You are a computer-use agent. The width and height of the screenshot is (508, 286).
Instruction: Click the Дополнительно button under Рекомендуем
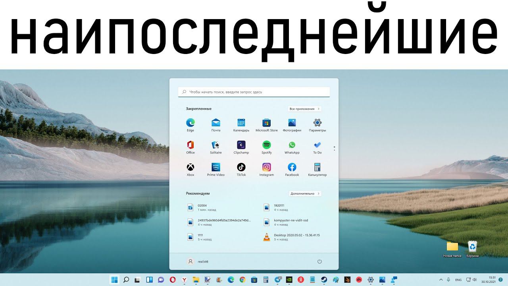point(304,193)
